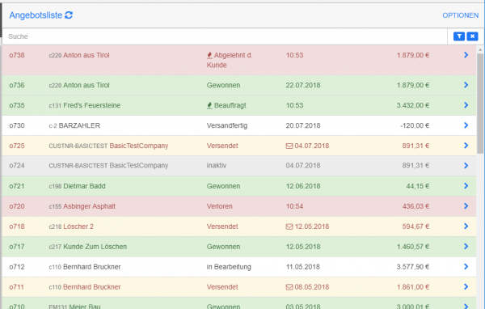Refresh the Angebotsliste with the reload icon
The height and width of the screenshot is (309, 485).
coord(69,15)
